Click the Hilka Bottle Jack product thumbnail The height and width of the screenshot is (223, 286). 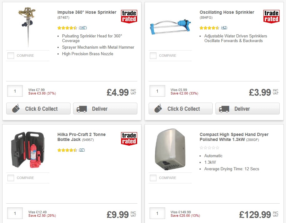28,149
